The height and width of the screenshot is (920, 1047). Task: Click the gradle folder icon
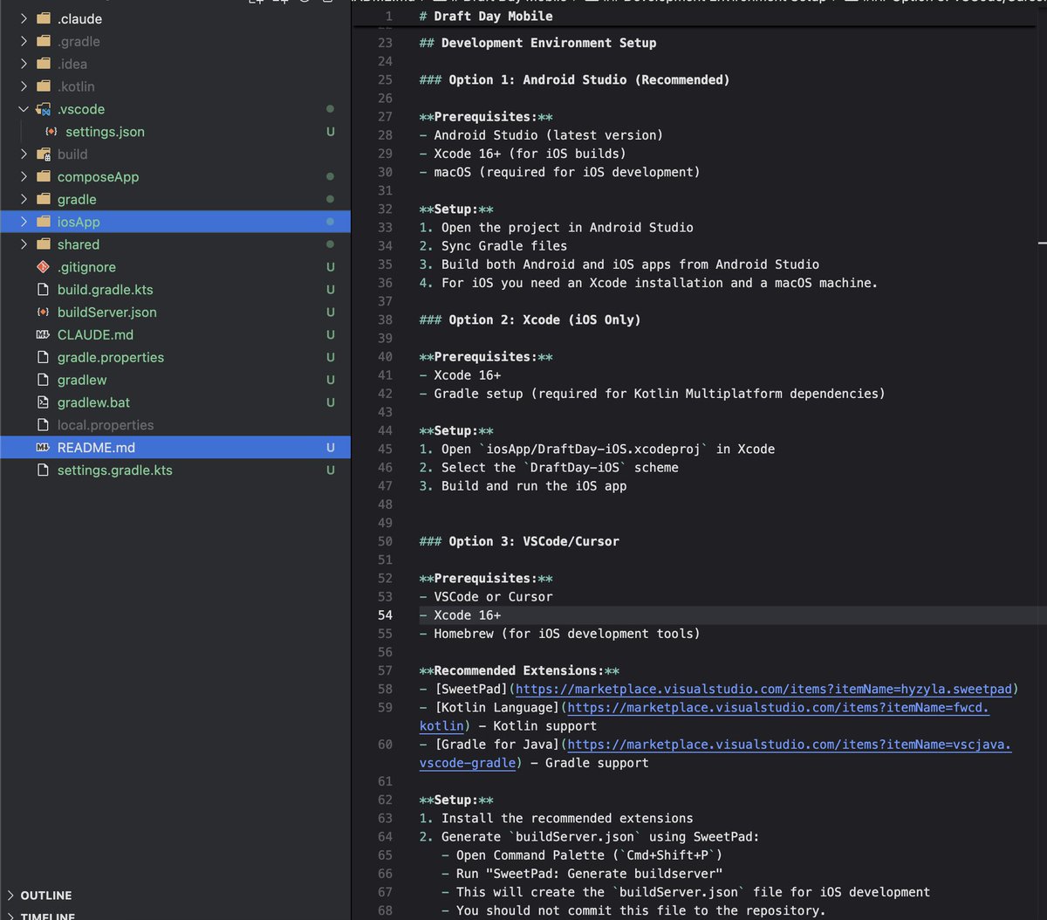pyautogui.click(x=44, y=199)
